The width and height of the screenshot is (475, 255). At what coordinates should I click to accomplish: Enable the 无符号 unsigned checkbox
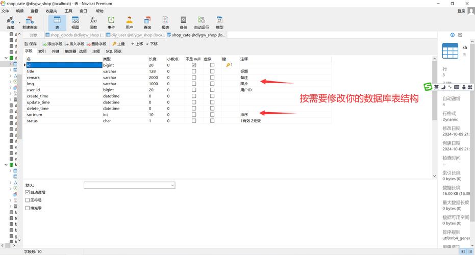click(28, 200)
